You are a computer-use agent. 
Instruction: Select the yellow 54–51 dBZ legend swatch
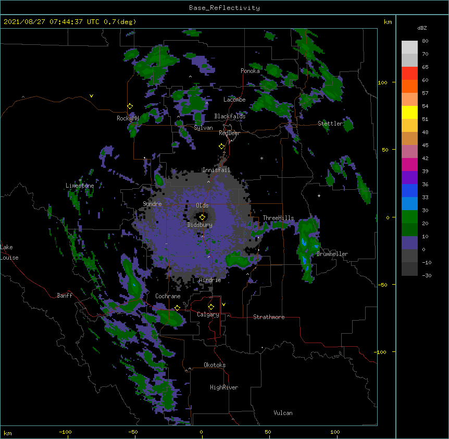click(409, 112)
